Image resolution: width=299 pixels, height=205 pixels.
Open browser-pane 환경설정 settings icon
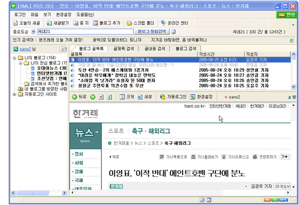(192, 97)
